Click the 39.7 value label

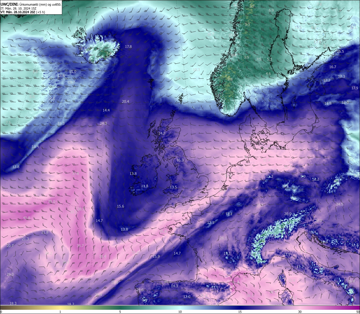80,246
